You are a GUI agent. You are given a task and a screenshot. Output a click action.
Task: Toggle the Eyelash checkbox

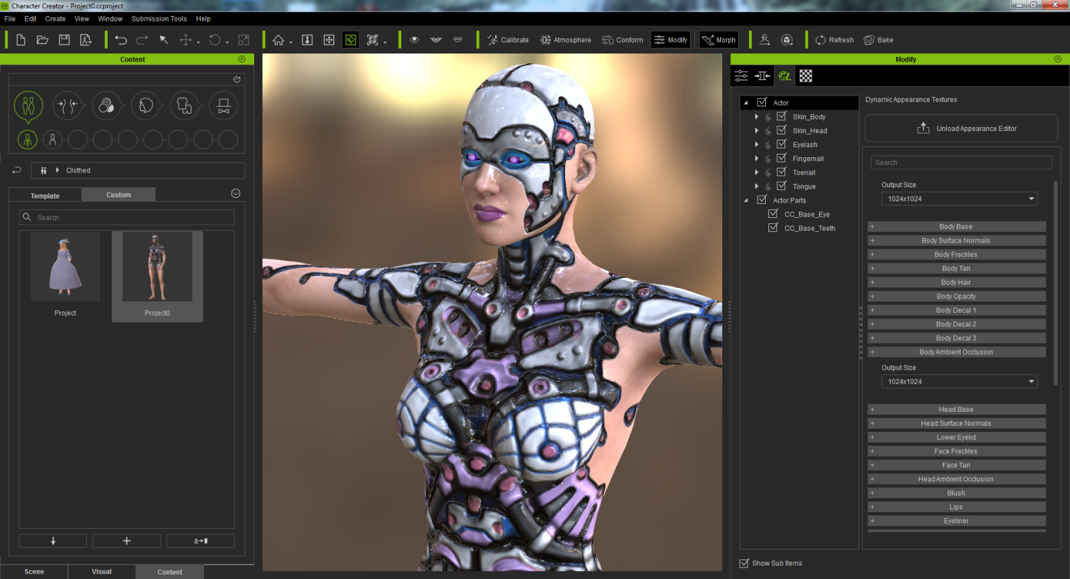tap(781, 144)
